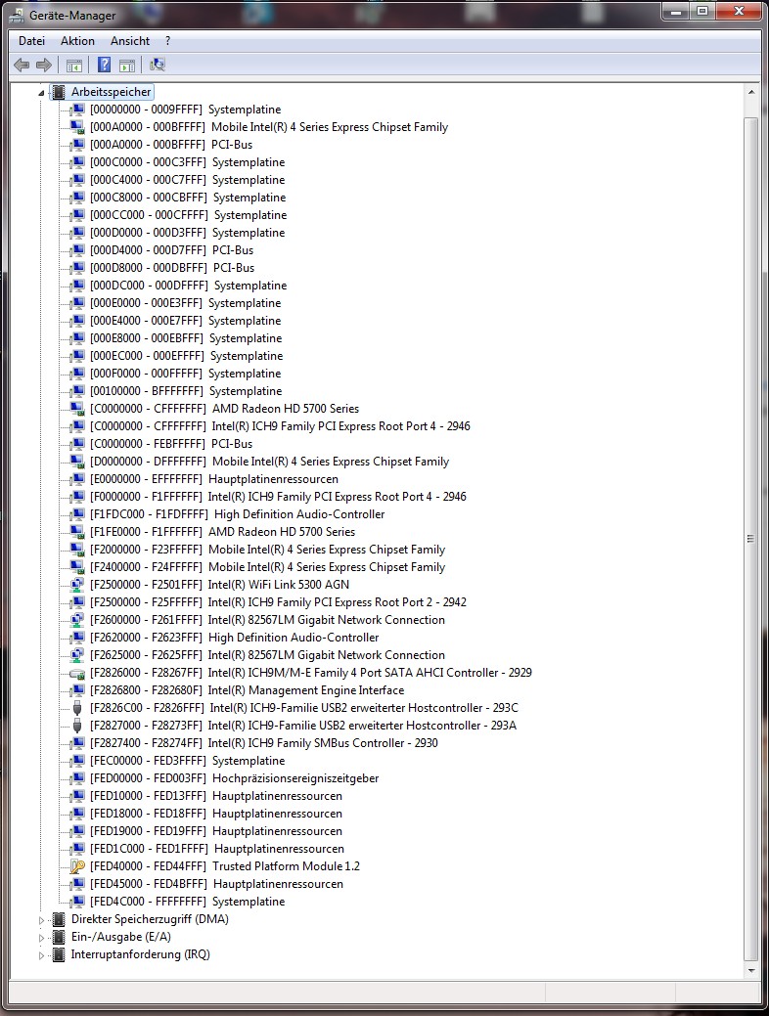
Task: Select PCI Express Root Port 2 - 2942
Action: coord(278,602)
